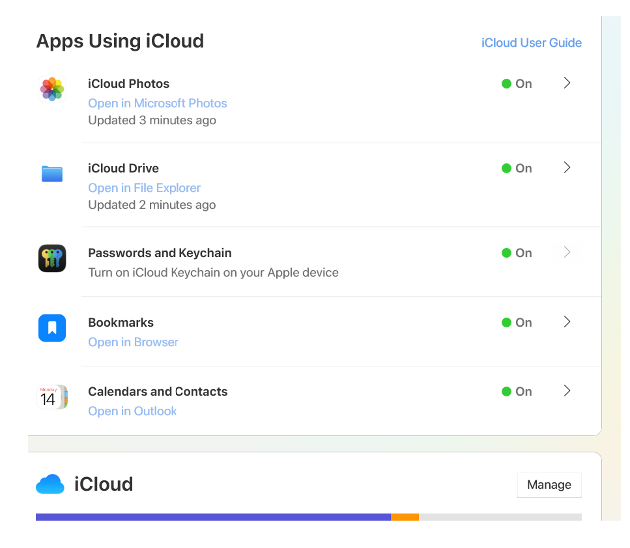Click the orange segment of storage bar
The width and height of the screenshot is (630, 548).
click(405, 517)
